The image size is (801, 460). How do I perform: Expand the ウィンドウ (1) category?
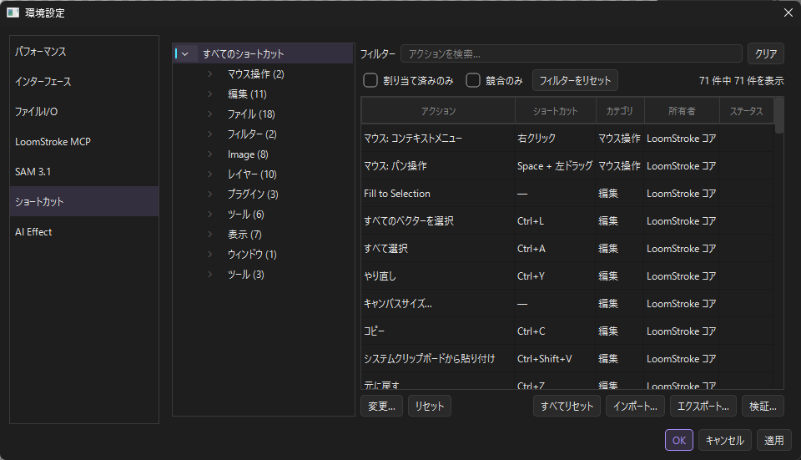[x=209, y=254]
